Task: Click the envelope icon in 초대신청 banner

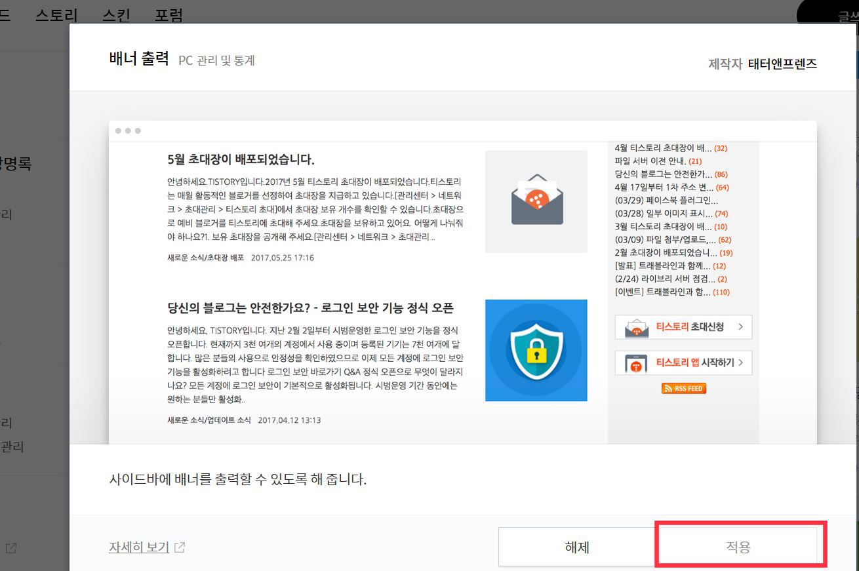Action: (637, 328)
